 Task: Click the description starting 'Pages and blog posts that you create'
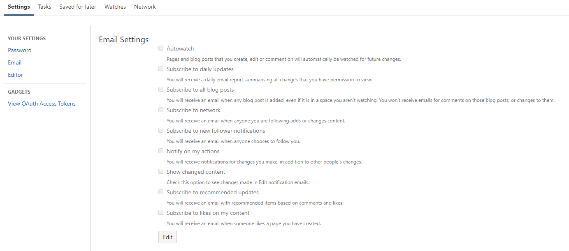point(284,59)
